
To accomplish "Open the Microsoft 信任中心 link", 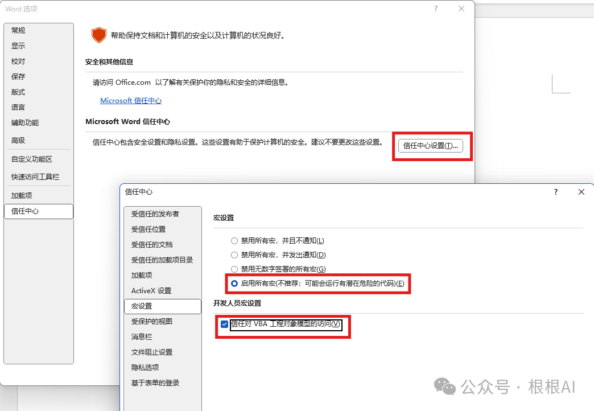I will coord(131,100).
